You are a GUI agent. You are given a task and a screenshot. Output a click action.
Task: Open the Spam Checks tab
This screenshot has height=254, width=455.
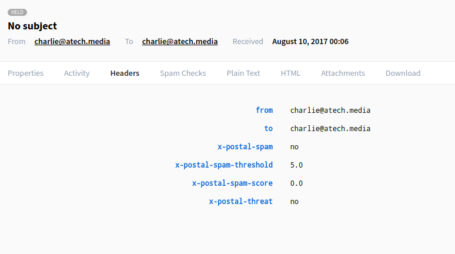coord(183,73)
